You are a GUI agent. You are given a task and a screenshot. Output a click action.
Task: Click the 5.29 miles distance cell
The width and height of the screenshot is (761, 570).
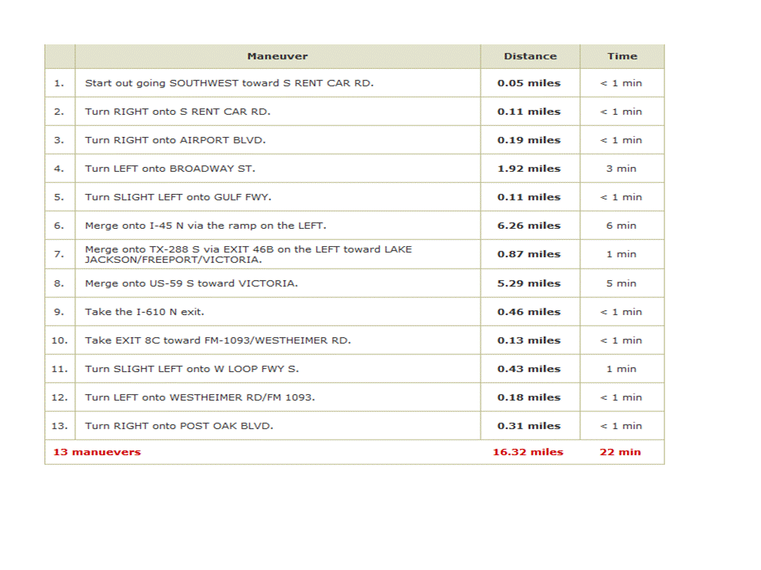pos(529,283)
